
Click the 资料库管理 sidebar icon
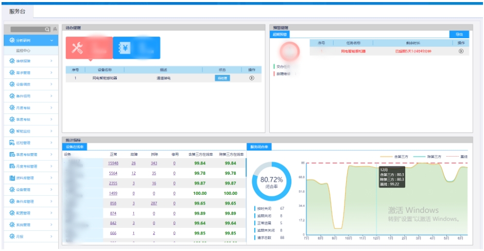pos(12,178)
